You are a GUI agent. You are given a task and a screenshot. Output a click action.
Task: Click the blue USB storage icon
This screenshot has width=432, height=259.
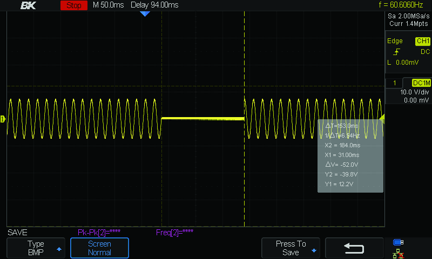coord(399,242)
